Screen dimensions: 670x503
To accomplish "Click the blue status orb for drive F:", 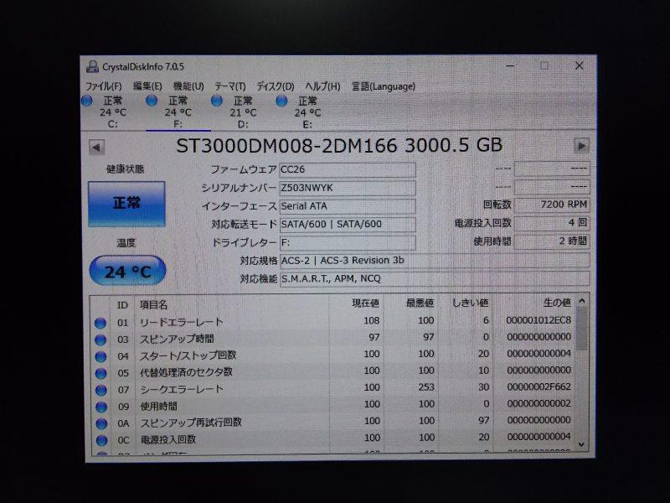I will [x=152, y=101].
